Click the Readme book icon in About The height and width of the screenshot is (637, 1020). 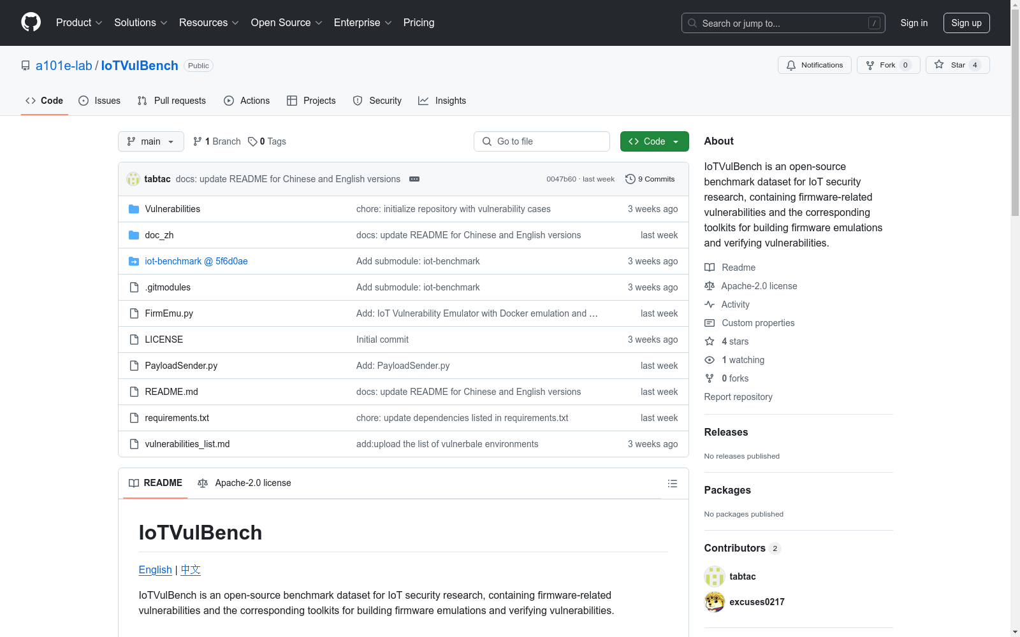710,268
